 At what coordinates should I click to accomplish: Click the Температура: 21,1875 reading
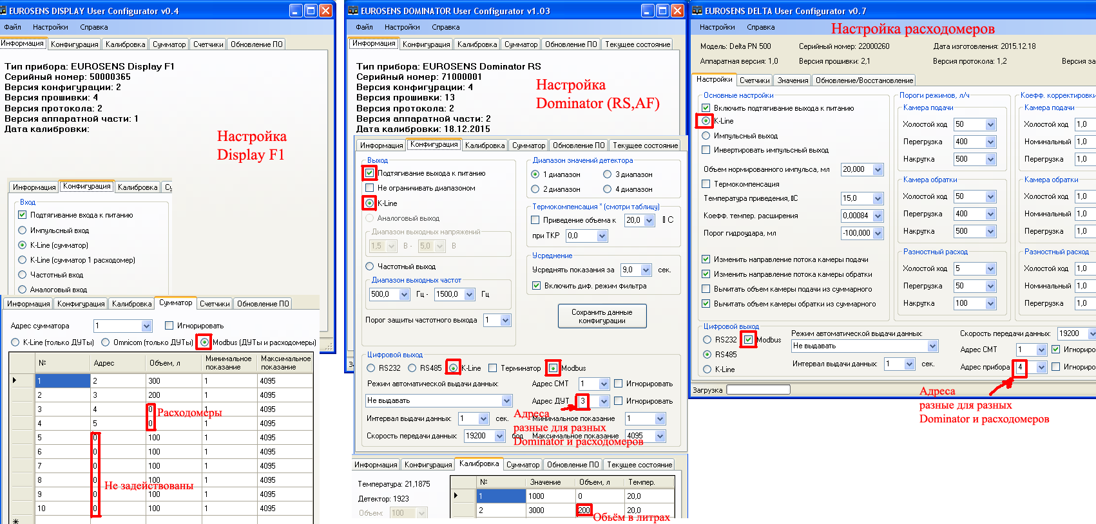[394, 484]
